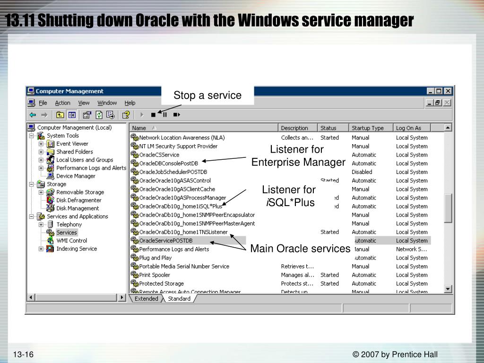Collapse the Storage tree node
The height and width of the screenshot is (363, 484).
[x=32, y=184]
